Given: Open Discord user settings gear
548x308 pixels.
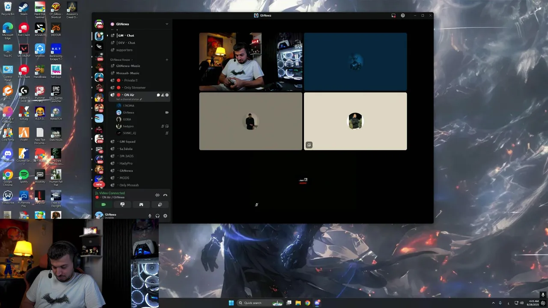Looking at the screenshot, I should [x=165, y=216].
